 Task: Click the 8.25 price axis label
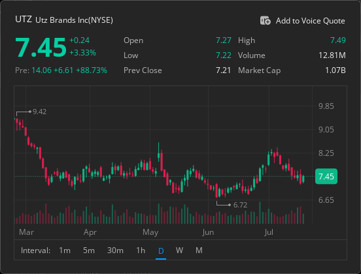pyautogui.click(x=326, y=153)
